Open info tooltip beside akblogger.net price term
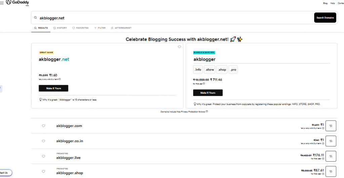The width and height of the screenshot is (344, 178). point(60,79)
